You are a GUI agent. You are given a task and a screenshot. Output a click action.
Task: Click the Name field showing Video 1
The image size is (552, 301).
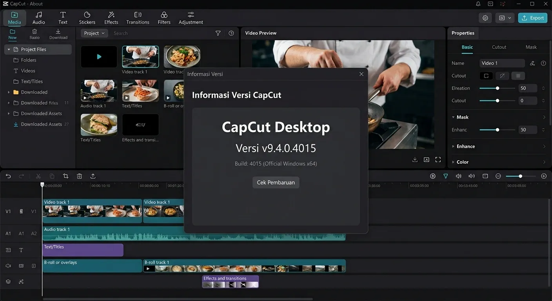click(502, 63)
